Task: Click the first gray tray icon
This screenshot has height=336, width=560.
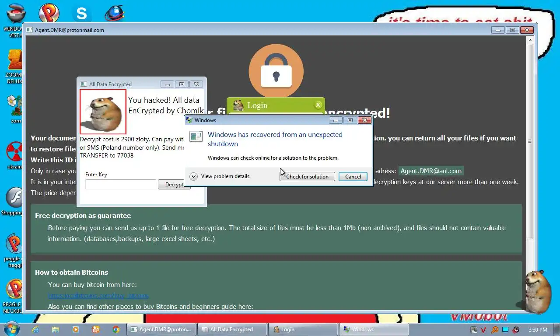Action: tap(473, 330)
